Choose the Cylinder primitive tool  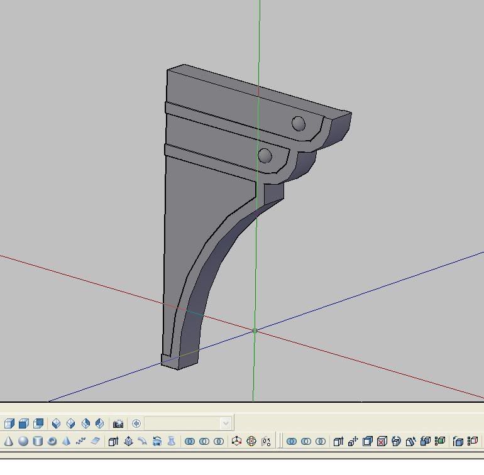click(x=38, y=442)
